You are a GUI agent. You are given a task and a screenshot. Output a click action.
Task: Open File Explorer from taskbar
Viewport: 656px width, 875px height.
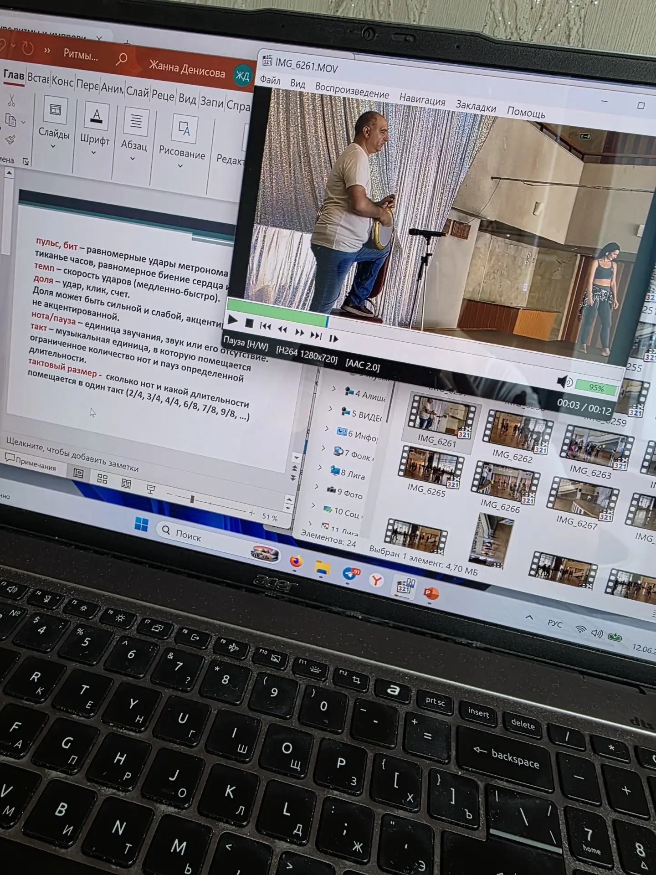coord(323,567)
